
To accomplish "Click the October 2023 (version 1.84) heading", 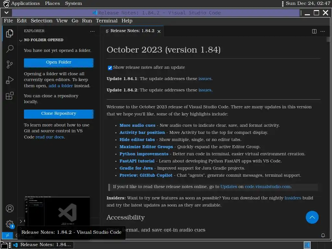I will [x=163, y=50].
